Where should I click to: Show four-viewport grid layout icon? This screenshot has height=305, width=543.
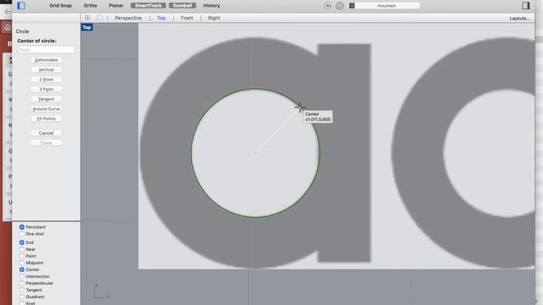[87, 18]
